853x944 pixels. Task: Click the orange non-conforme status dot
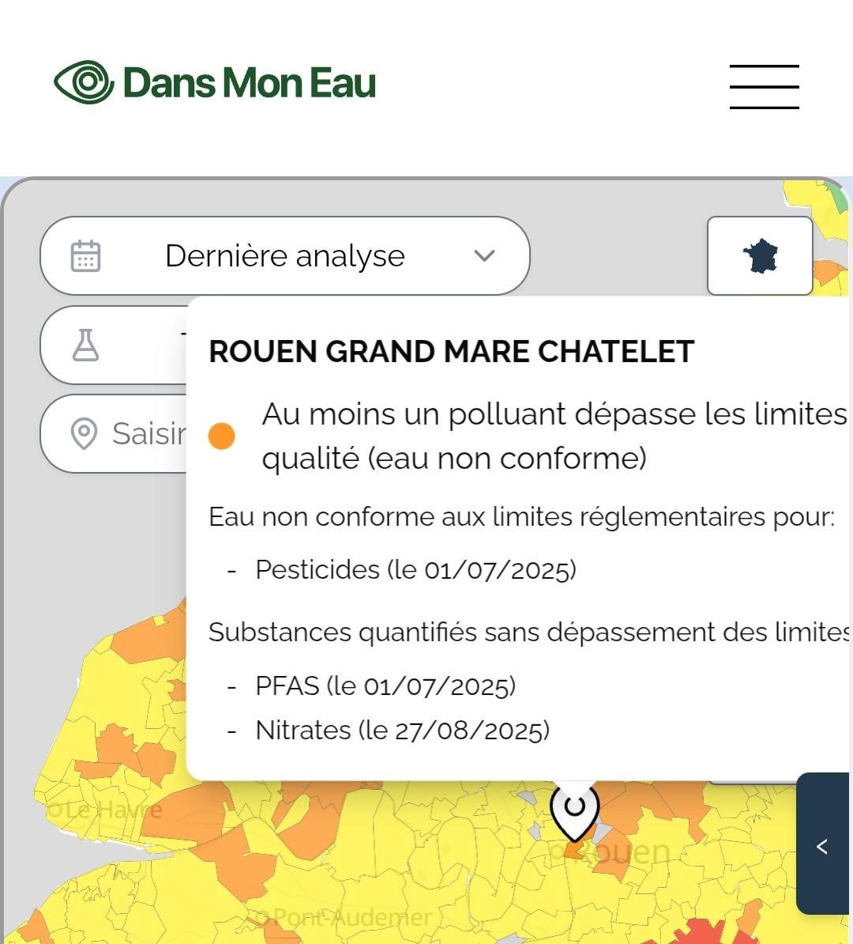[x=222, y=436]
